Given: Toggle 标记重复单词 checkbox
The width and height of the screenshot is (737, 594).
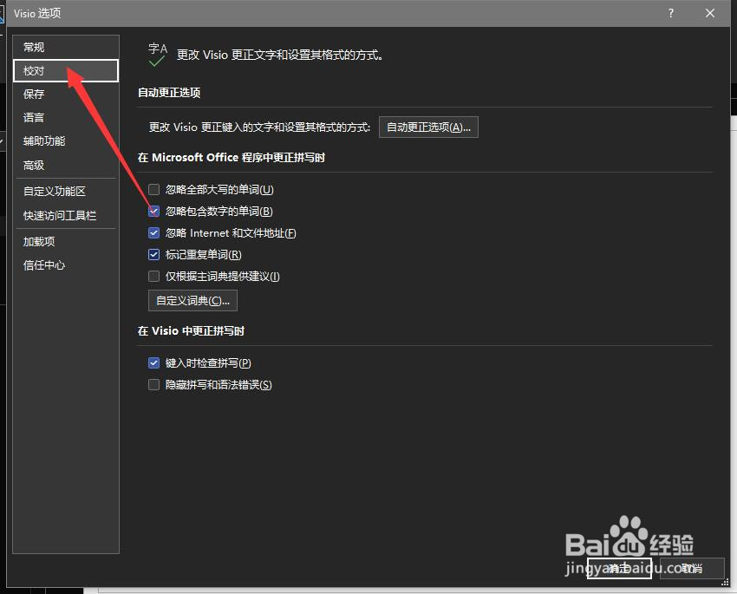Looking at the screenshot, I should (x=153, y=254).
